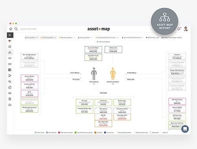The width and height of the screenshot is (197, 149).
Task: Open the cloud-like sidebar icon
Action: 10,82
